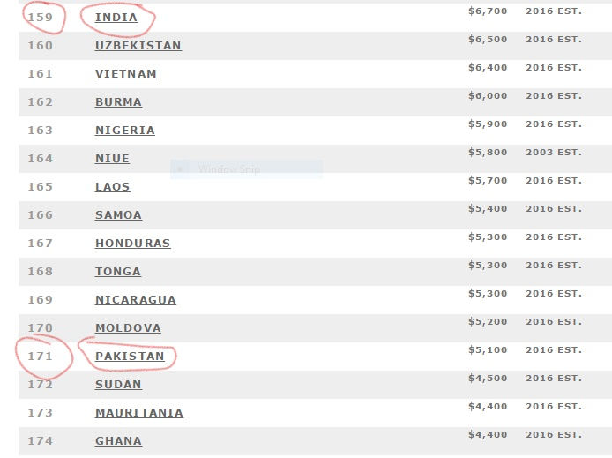Viewport: 612px width, 458px height.
Task: Open the Sudan country link
Action: [118, 384]
